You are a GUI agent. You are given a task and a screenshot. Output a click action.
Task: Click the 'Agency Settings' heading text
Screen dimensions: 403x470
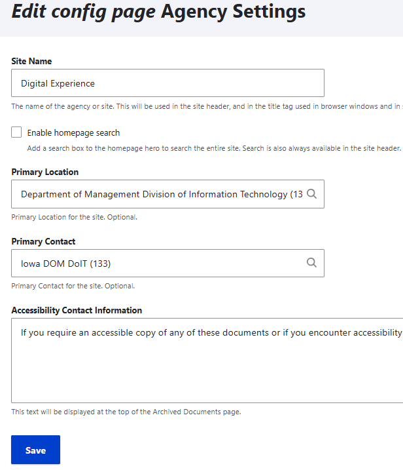233,11
